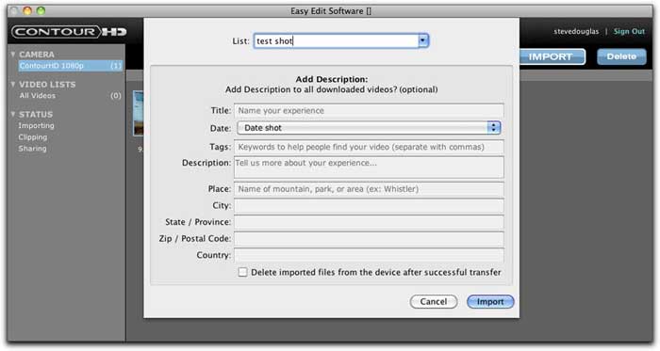Sign Out of the account
The width and height of the screenshot is (660, 351).
[629, 31]
